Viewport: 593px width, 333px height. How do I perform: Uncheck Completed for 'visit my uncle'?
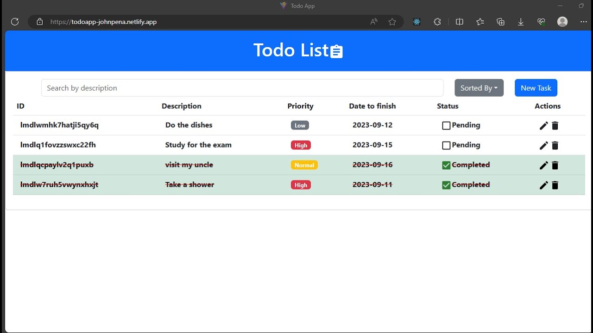point(446,165)
